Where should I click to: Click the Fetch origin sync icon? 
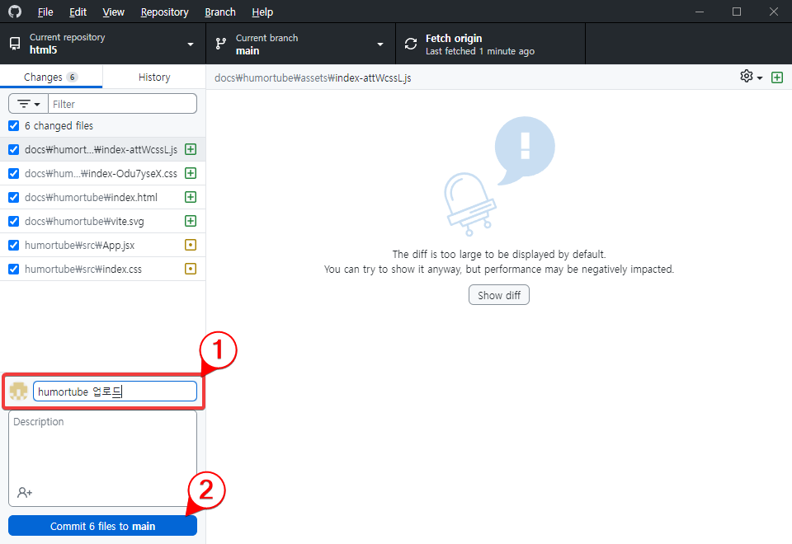point(411,45)
